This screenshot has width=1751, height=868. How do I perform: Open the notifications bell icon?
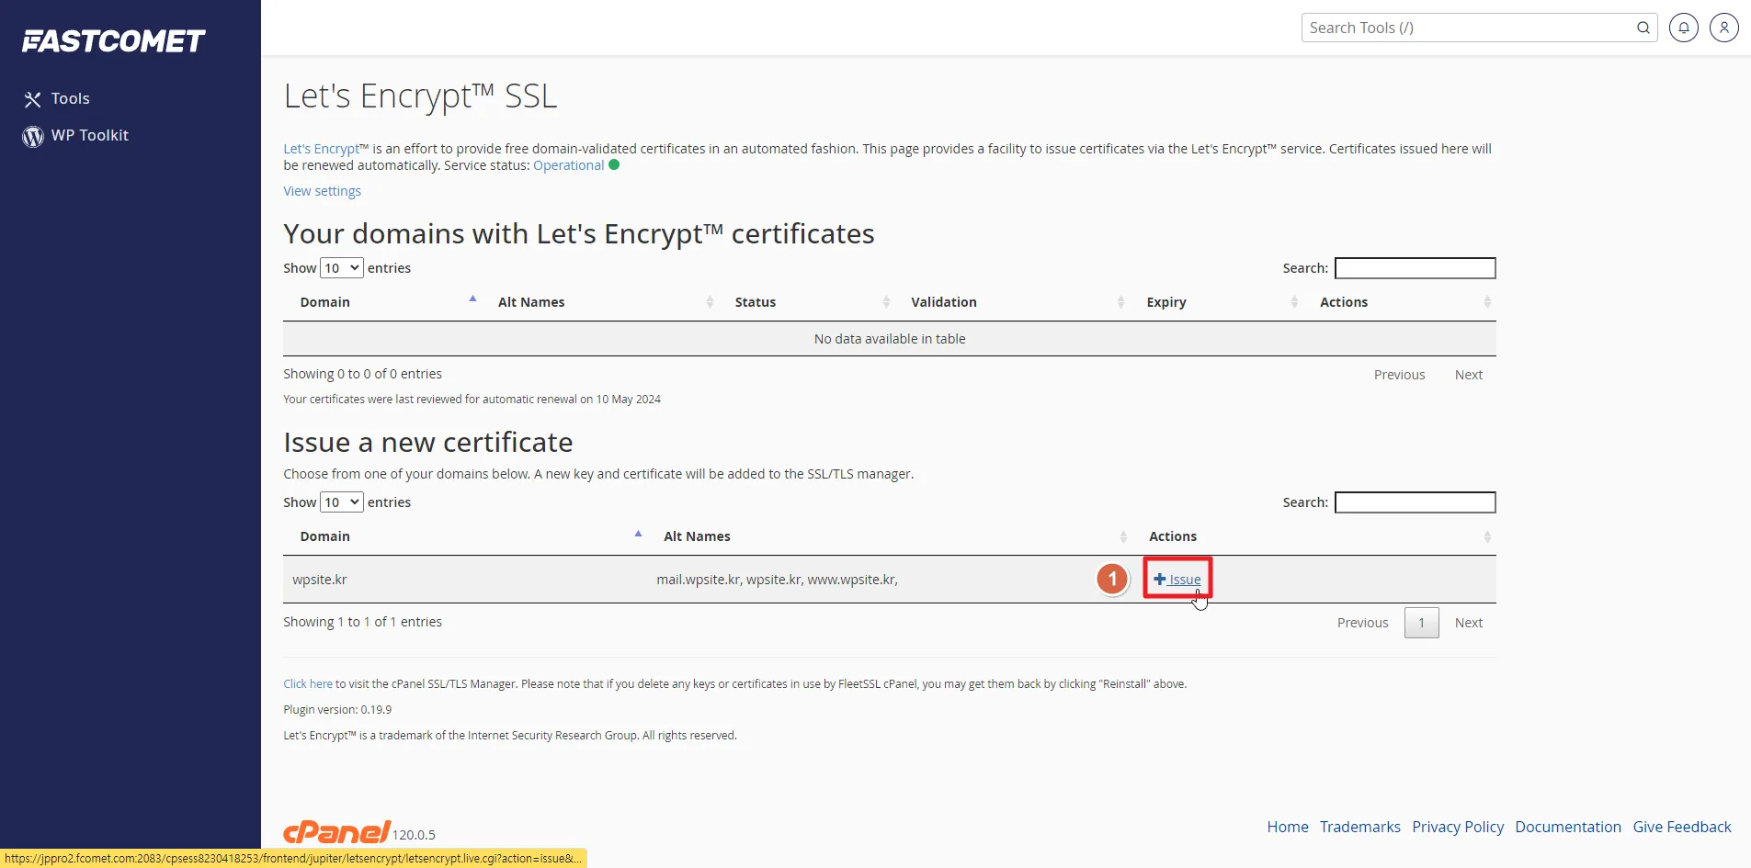coord(1684,28)
